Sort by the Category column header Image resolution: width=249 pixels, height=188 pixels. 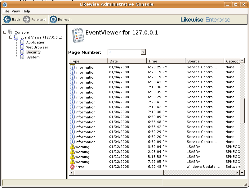(232, 61)
